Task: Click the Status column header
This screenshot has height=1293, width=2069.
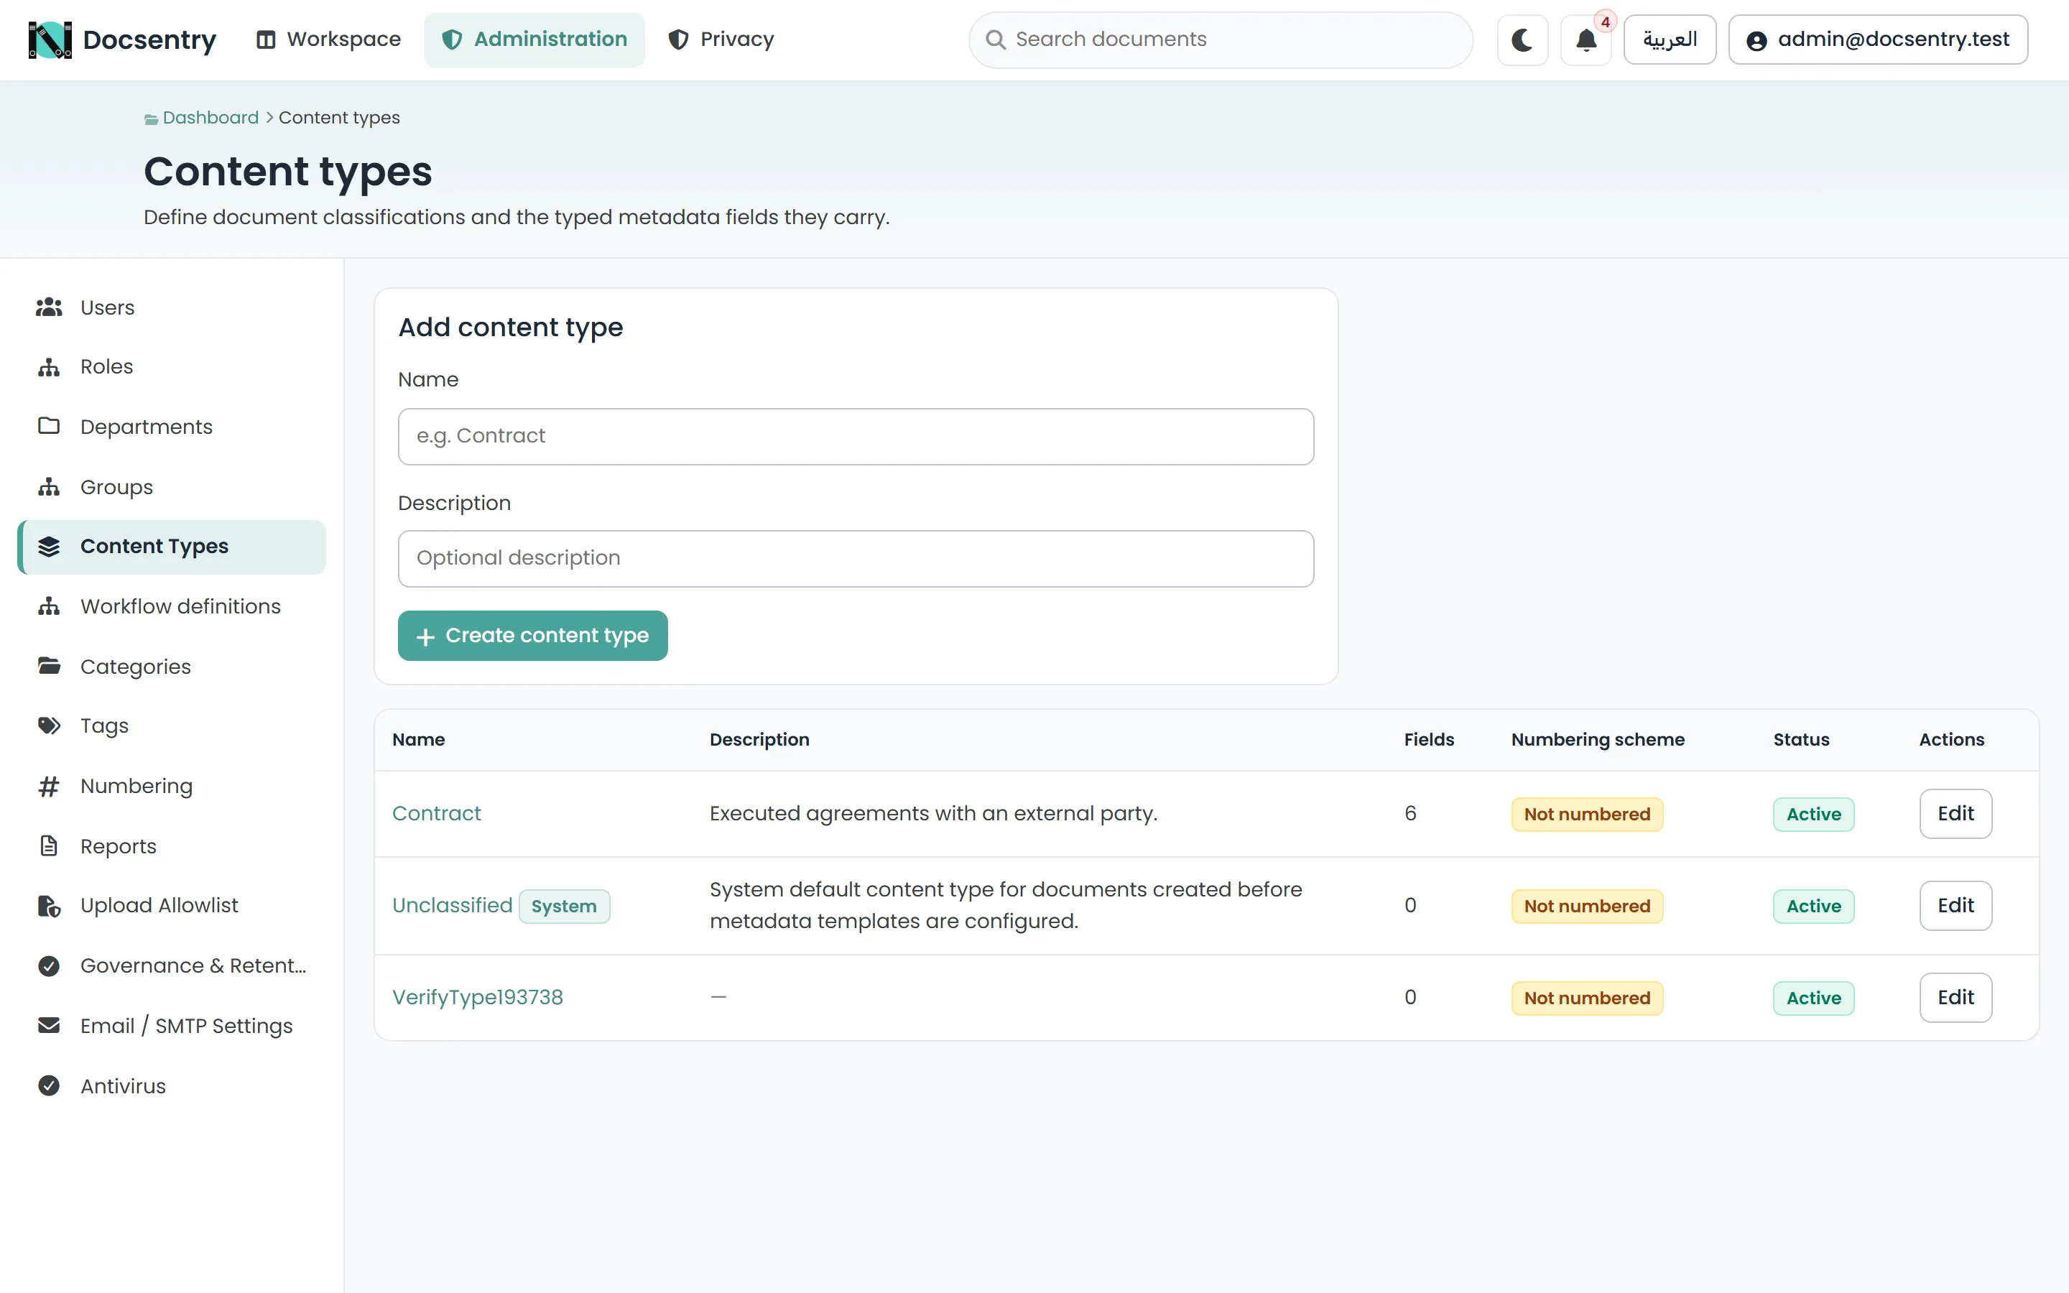Action: coord(1800,740)
